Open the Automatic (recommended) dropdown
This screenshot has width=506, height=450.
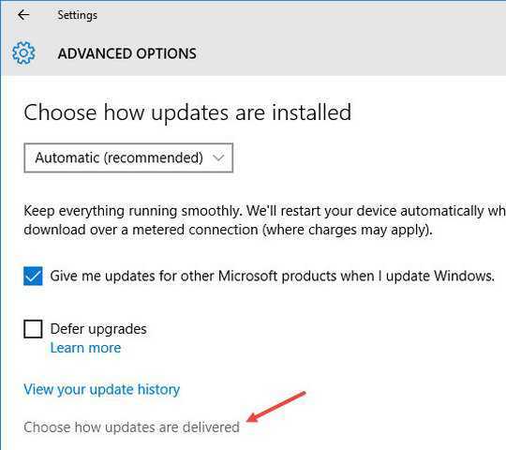click(x=128, y=157)
